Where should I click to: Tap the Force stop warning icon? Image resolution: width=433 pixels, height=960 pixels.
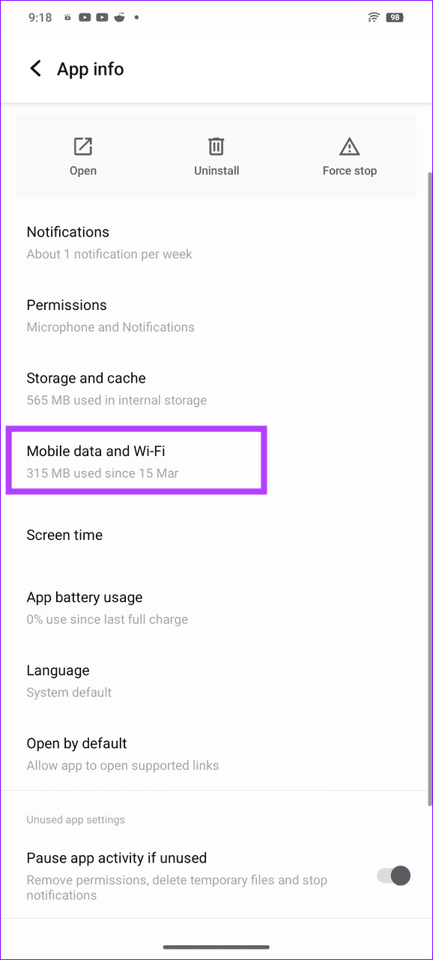pyautogui.click(x=349, y=147)
